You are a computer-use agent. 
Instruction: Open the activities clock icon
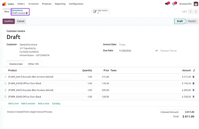click(174, 4)
